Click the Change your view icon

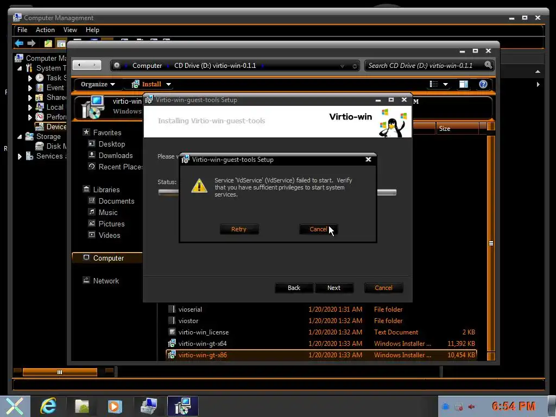[x=434, y=84]
